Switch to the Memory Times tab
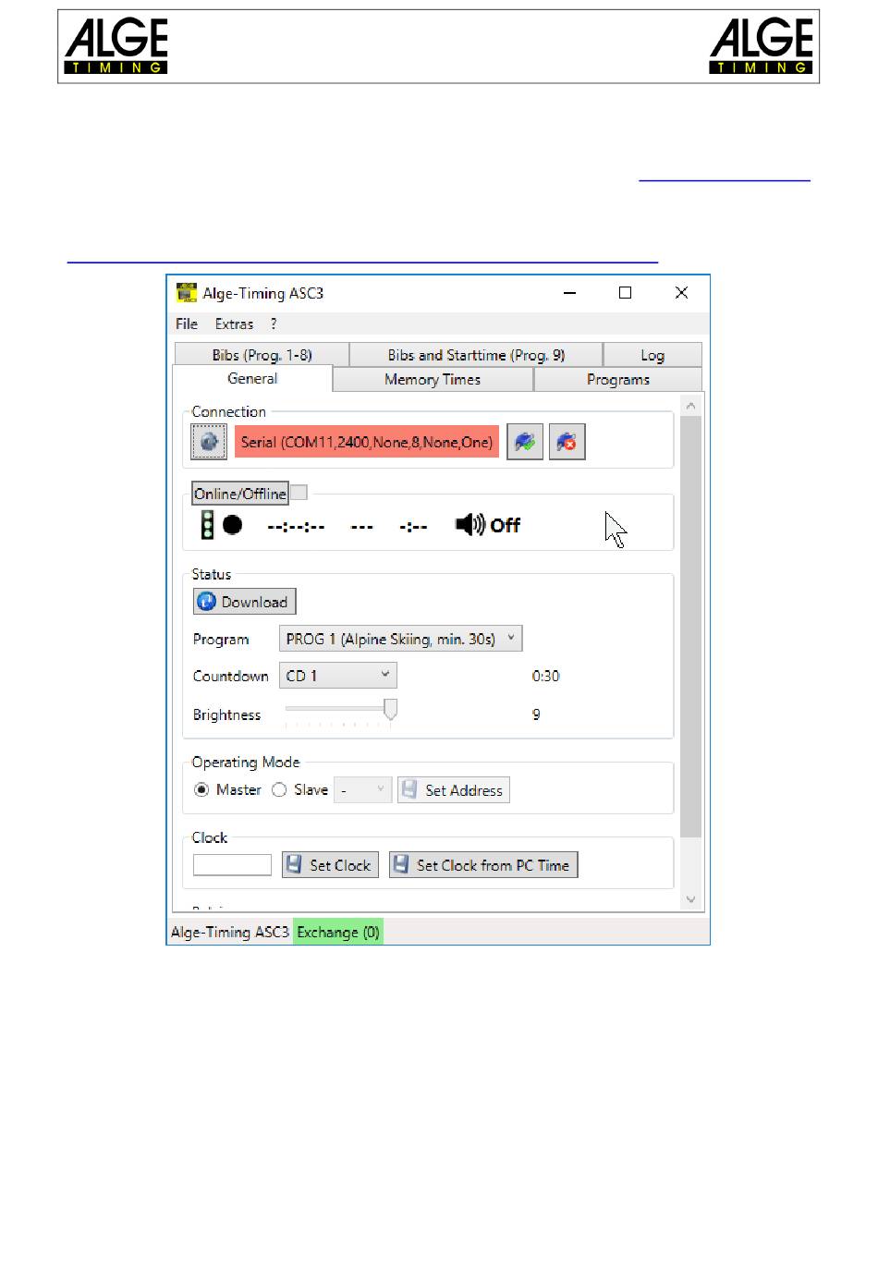This screenshot has height=1282, width=878. tap(433, 379)
